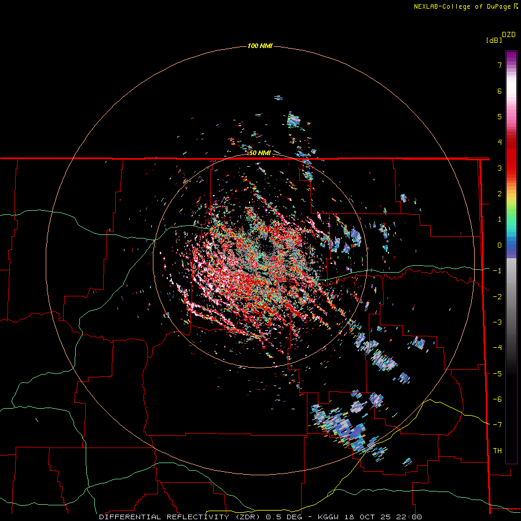Click the 0 dB scale label
The height and width of the screenshot is (521, 521).
[x=500, y=245]
